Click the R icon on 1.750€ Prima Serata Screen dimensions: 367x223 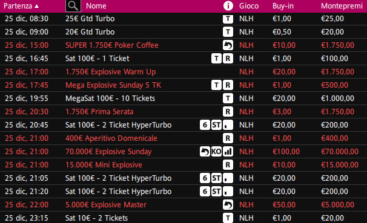tap(228, 112)
